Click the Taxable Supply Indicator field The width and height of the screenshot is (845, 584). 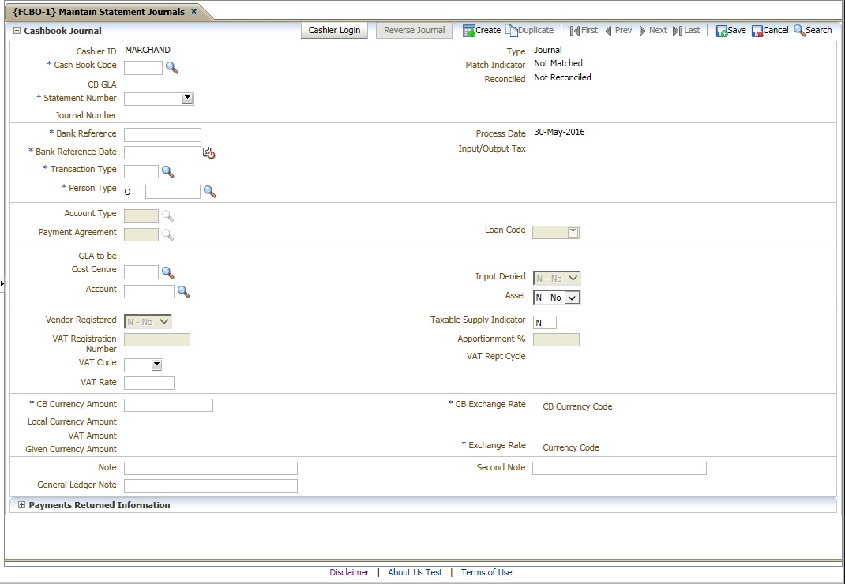[544, 322]
